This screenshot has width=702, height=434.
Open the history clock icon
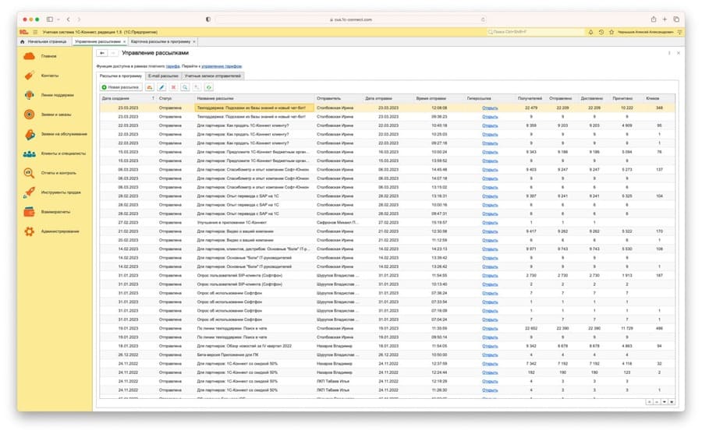tap(601, 32)
